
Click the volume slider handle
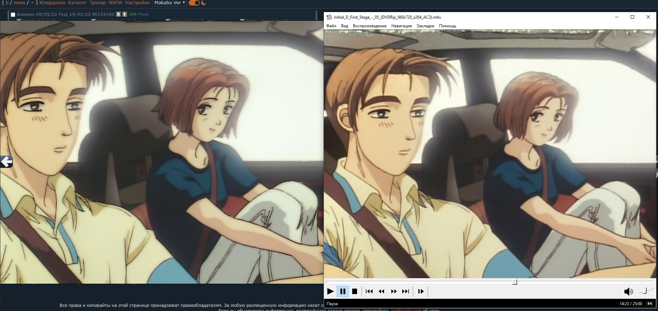645,291
